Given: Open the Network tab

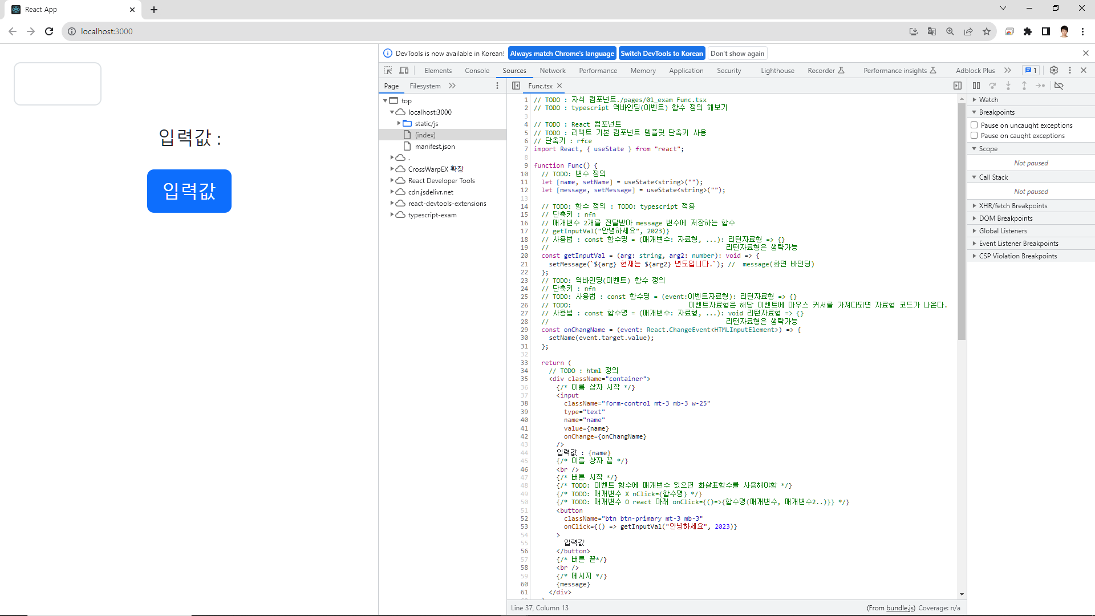Looking at the screenshot, I should (552, 71).
